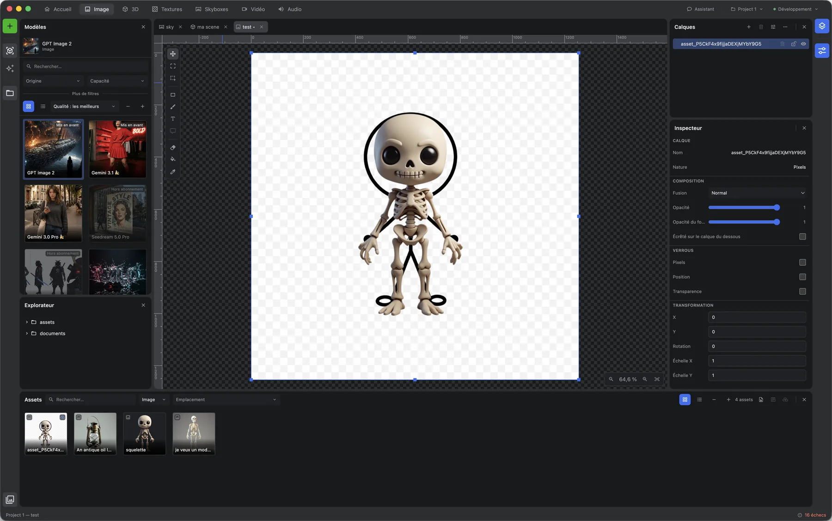Add a new layer in Calques panel
The height and width of the screenshot is (521, 832).
749,27
